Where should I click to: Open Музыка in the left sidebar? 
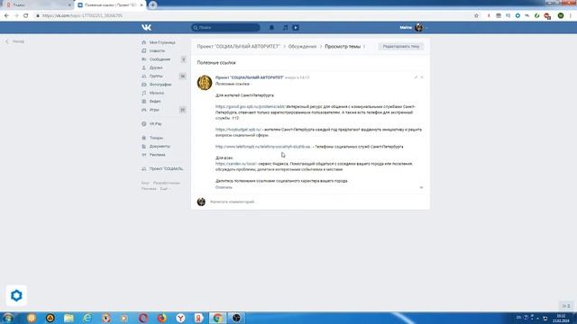pyautogui.click(x=157, y=93)
